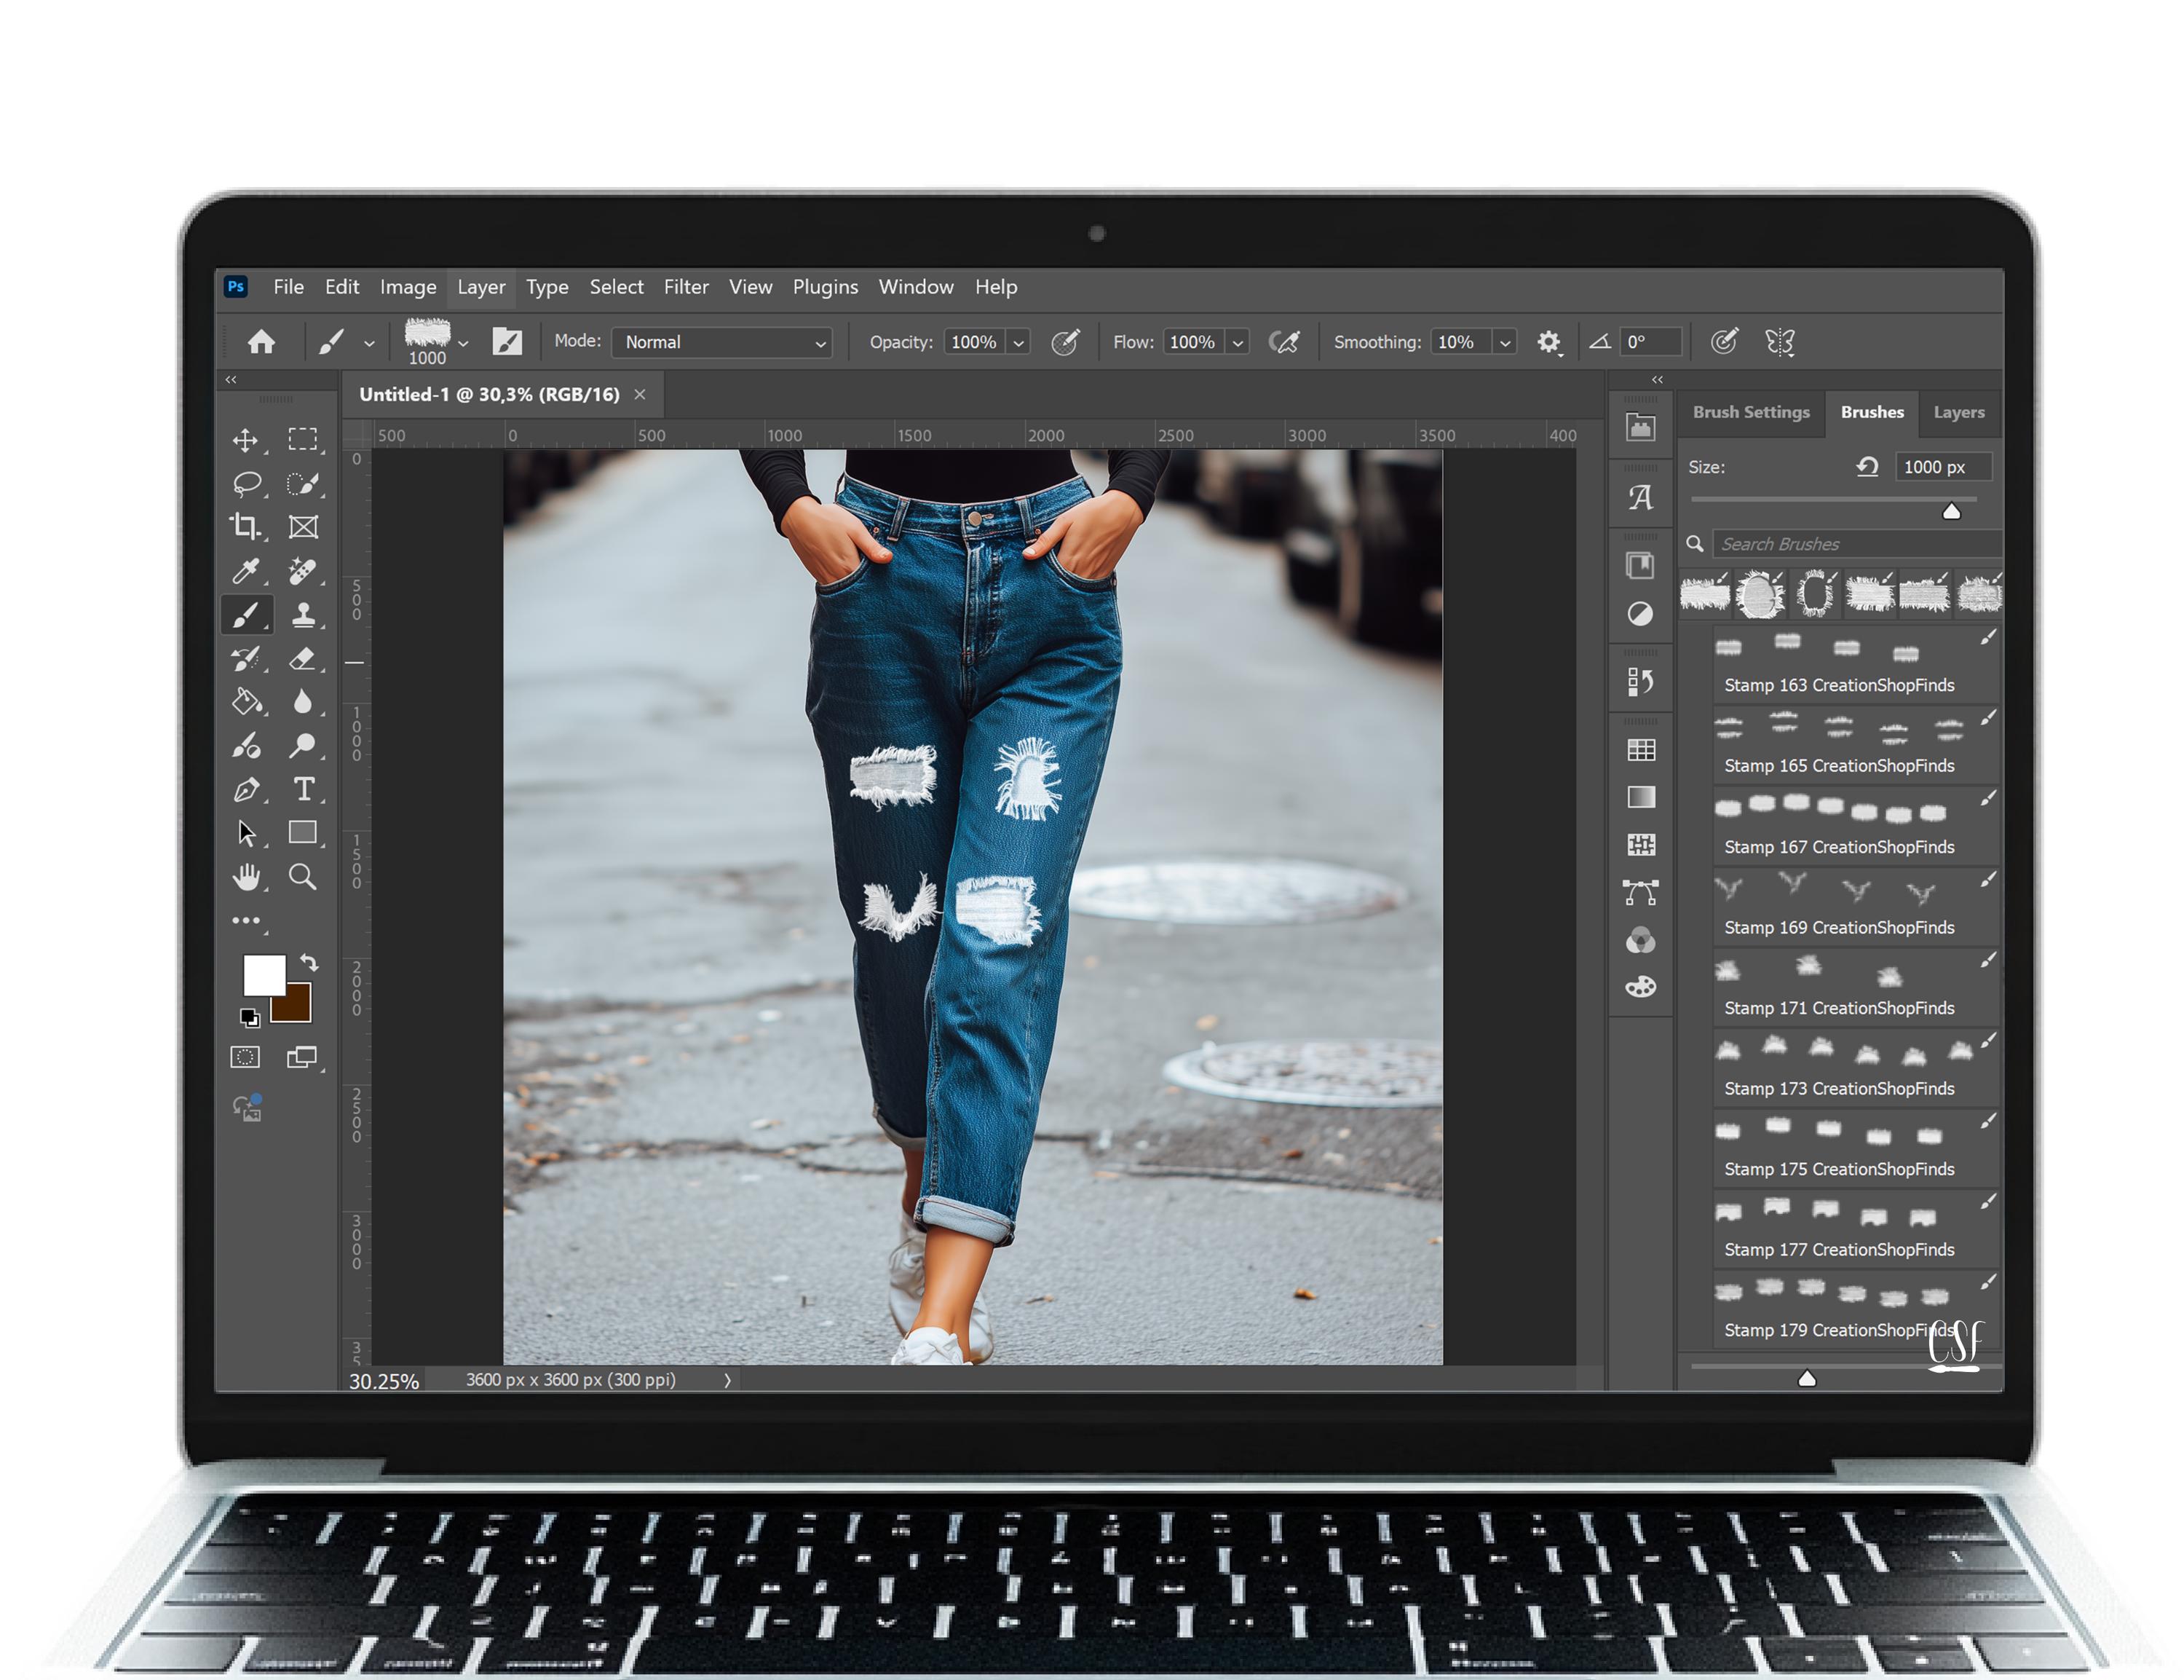Select the Spot Healing Brush tool
2184x1680 pixels.
(303, 571)
